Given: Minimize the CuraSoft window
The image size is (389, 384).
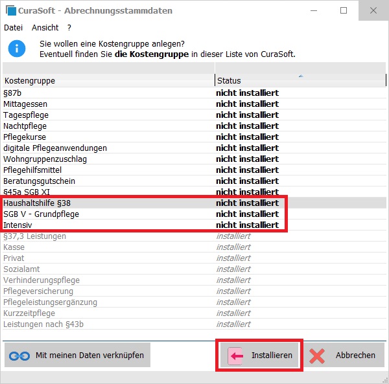Looking at the screenshot, I should (x=314, y=10).
